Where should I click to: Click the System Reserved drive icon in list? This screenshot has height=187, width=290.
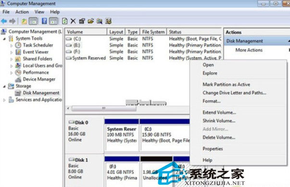[69, 58]
